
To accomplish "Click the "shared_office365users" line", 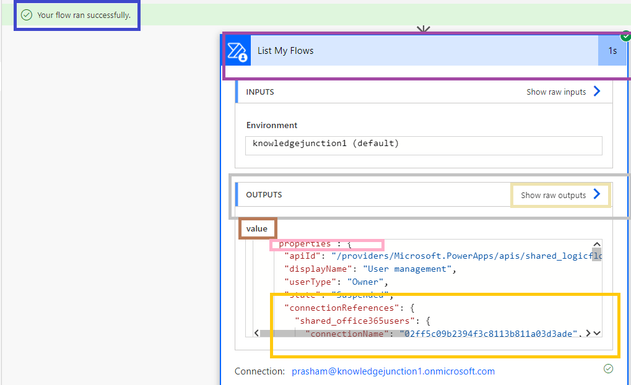I will 363,321.
